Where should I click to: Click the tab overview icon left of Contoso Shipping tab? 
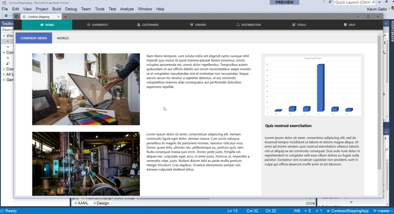pyautogui.click(x=17, y=17)
